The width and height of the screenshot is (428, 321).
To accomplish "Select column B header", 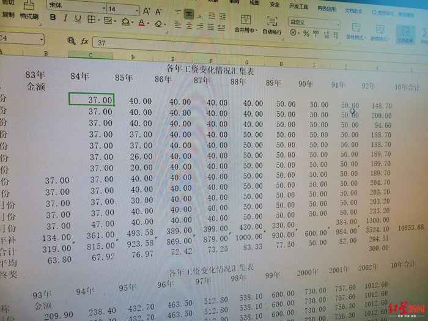I will [x=46, y=54].
